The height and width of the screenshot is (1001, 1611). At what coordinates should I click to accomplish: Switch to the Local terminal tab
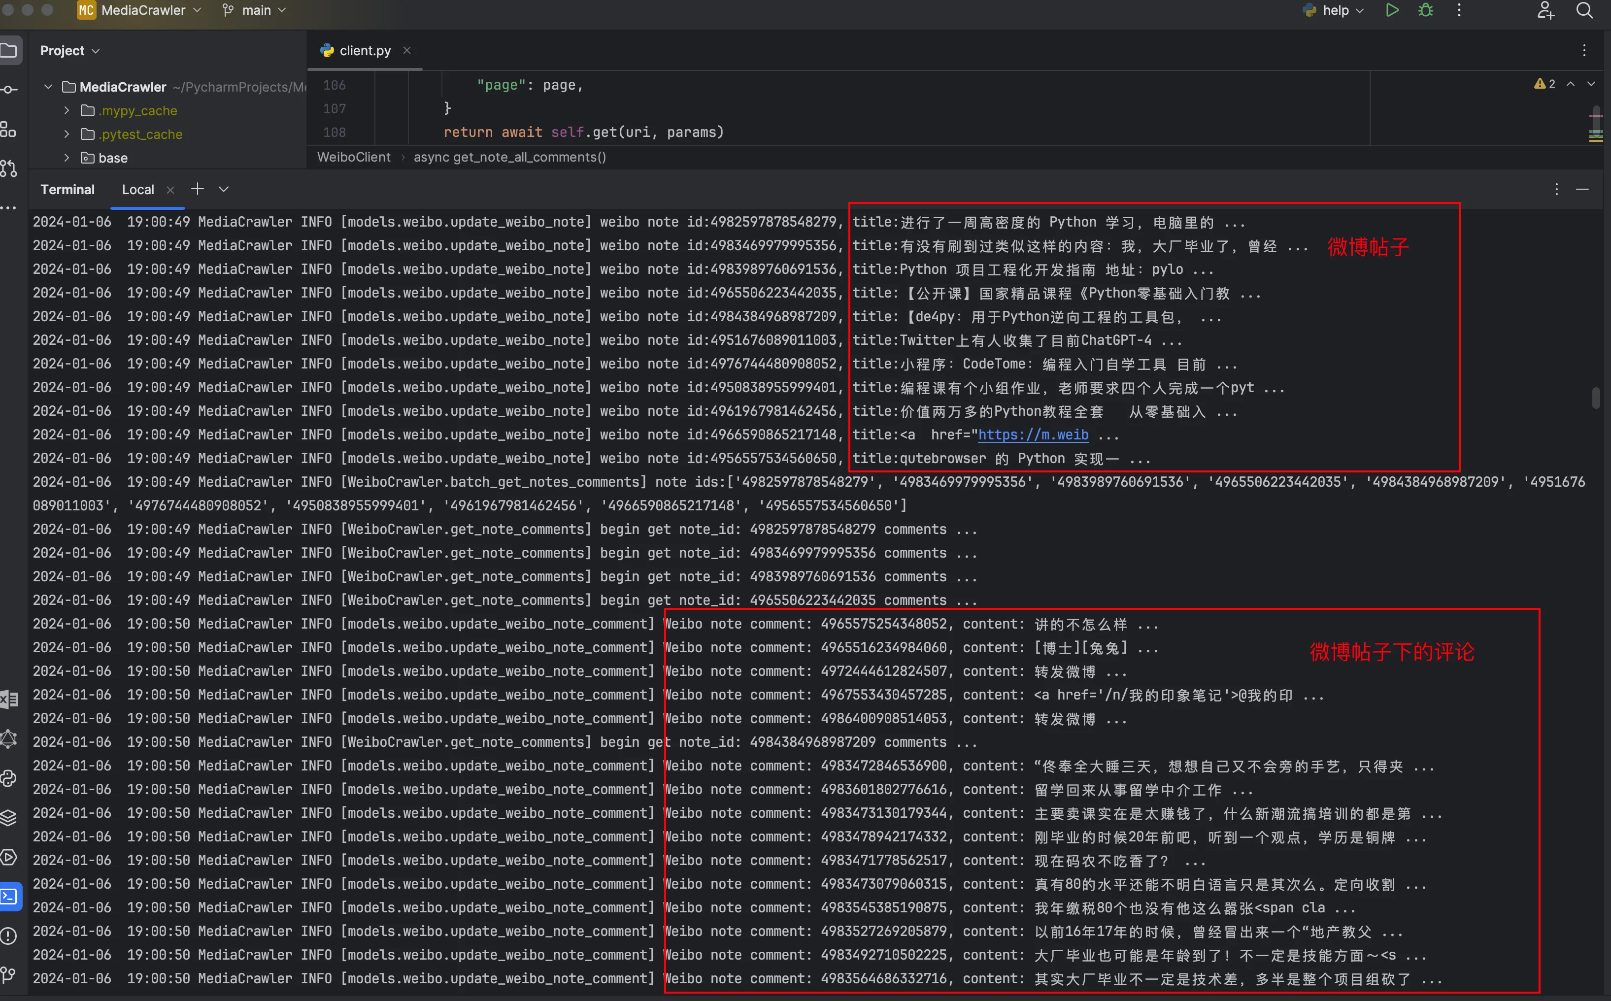[138, 189]
